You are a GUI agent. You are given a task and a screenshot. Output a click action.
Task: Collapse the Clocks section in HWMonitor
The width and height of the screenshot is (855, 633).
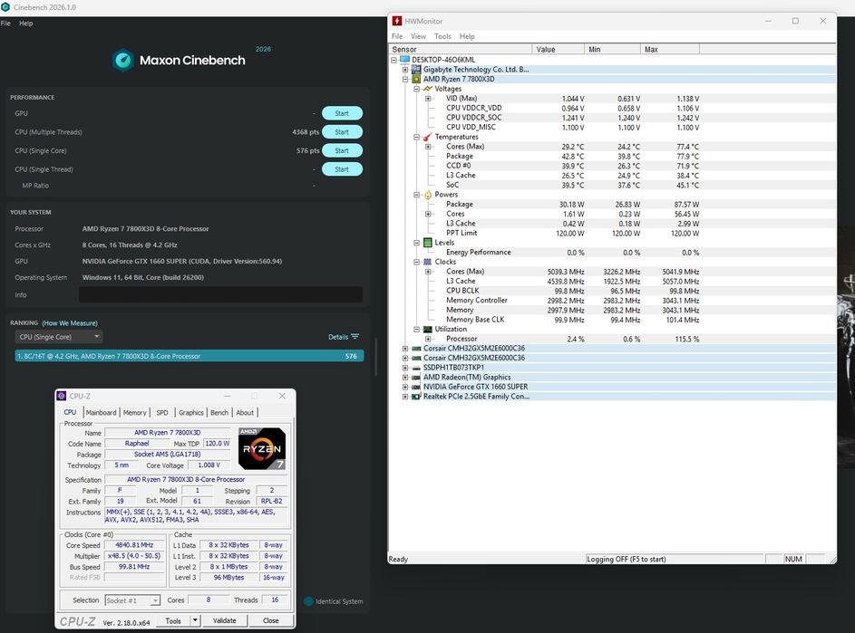[416, 262]
